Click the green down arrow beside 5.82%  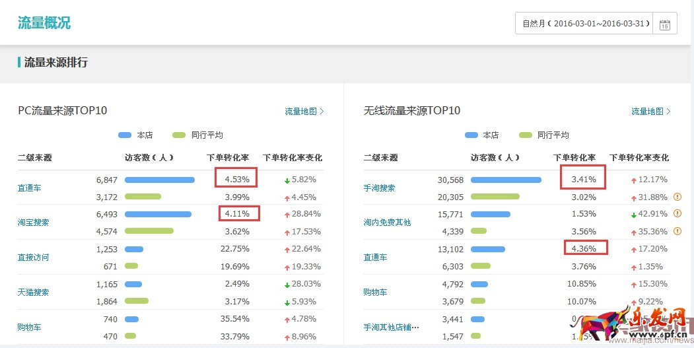tap(287, 180)
